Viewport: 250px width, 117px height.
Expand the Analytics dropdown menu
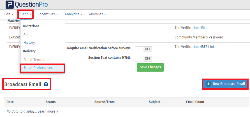[73, 14]
